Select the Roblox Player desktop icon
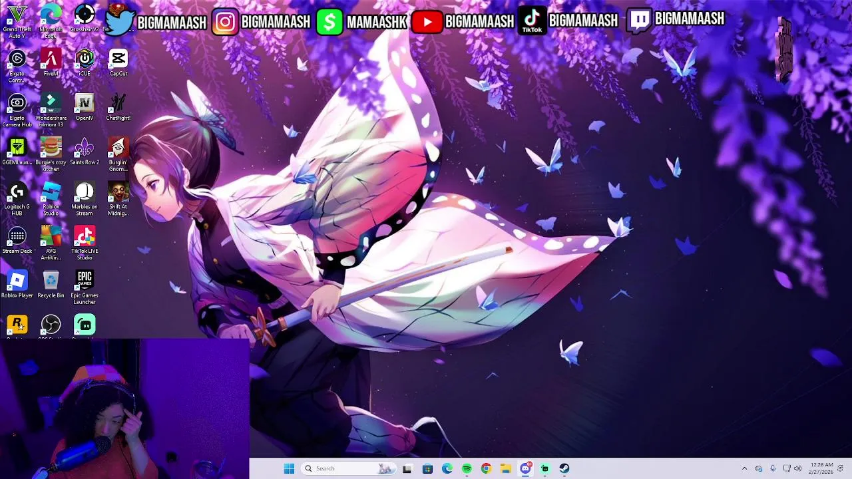Screen dimensions: 852x479 (17, 285)
